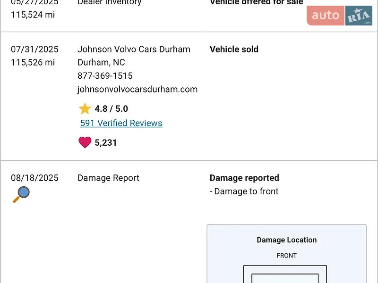Image resolution: width=378 pixels, height=283 pixels.
Task: Click the phone number 877-369-1515
Action: (x=105, y=76)
